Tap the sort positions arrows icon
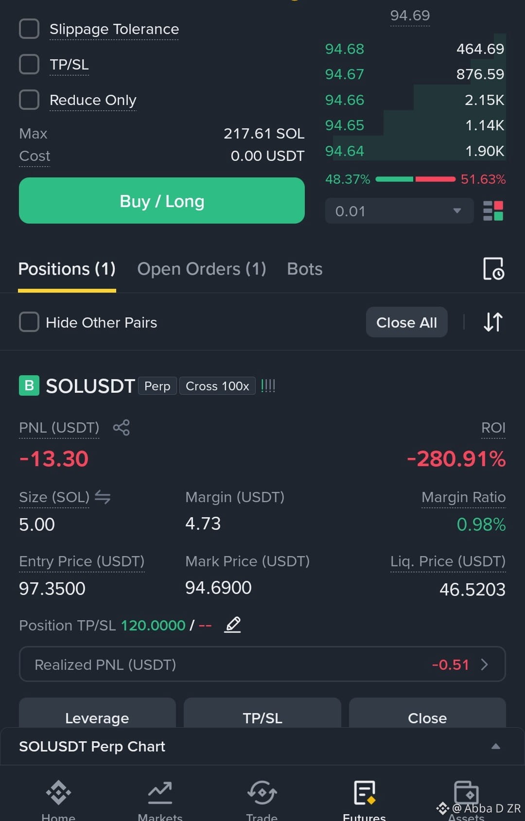Image resolution: width=525 pixels, height=821 pixels. coord(493,322)
